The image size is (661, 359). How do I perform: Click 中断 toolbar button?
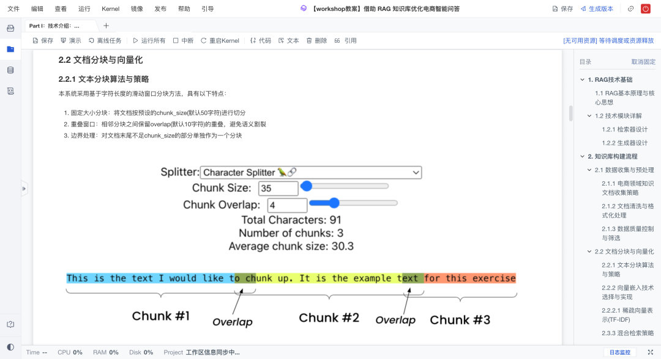point(184,41)
